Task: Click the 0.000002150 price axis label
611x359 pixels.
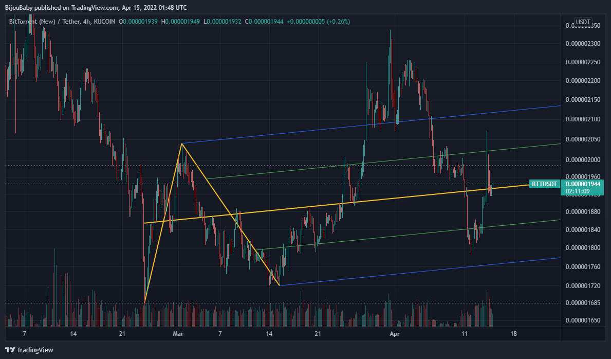Action: 583,100
